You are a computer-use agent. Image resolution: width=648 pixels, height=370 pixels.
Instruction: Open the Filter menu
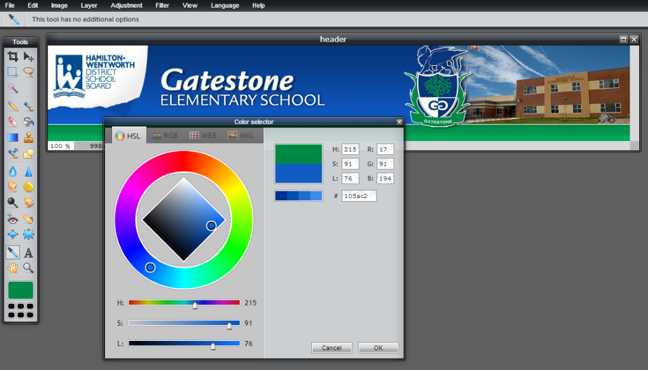coord(162,5)
